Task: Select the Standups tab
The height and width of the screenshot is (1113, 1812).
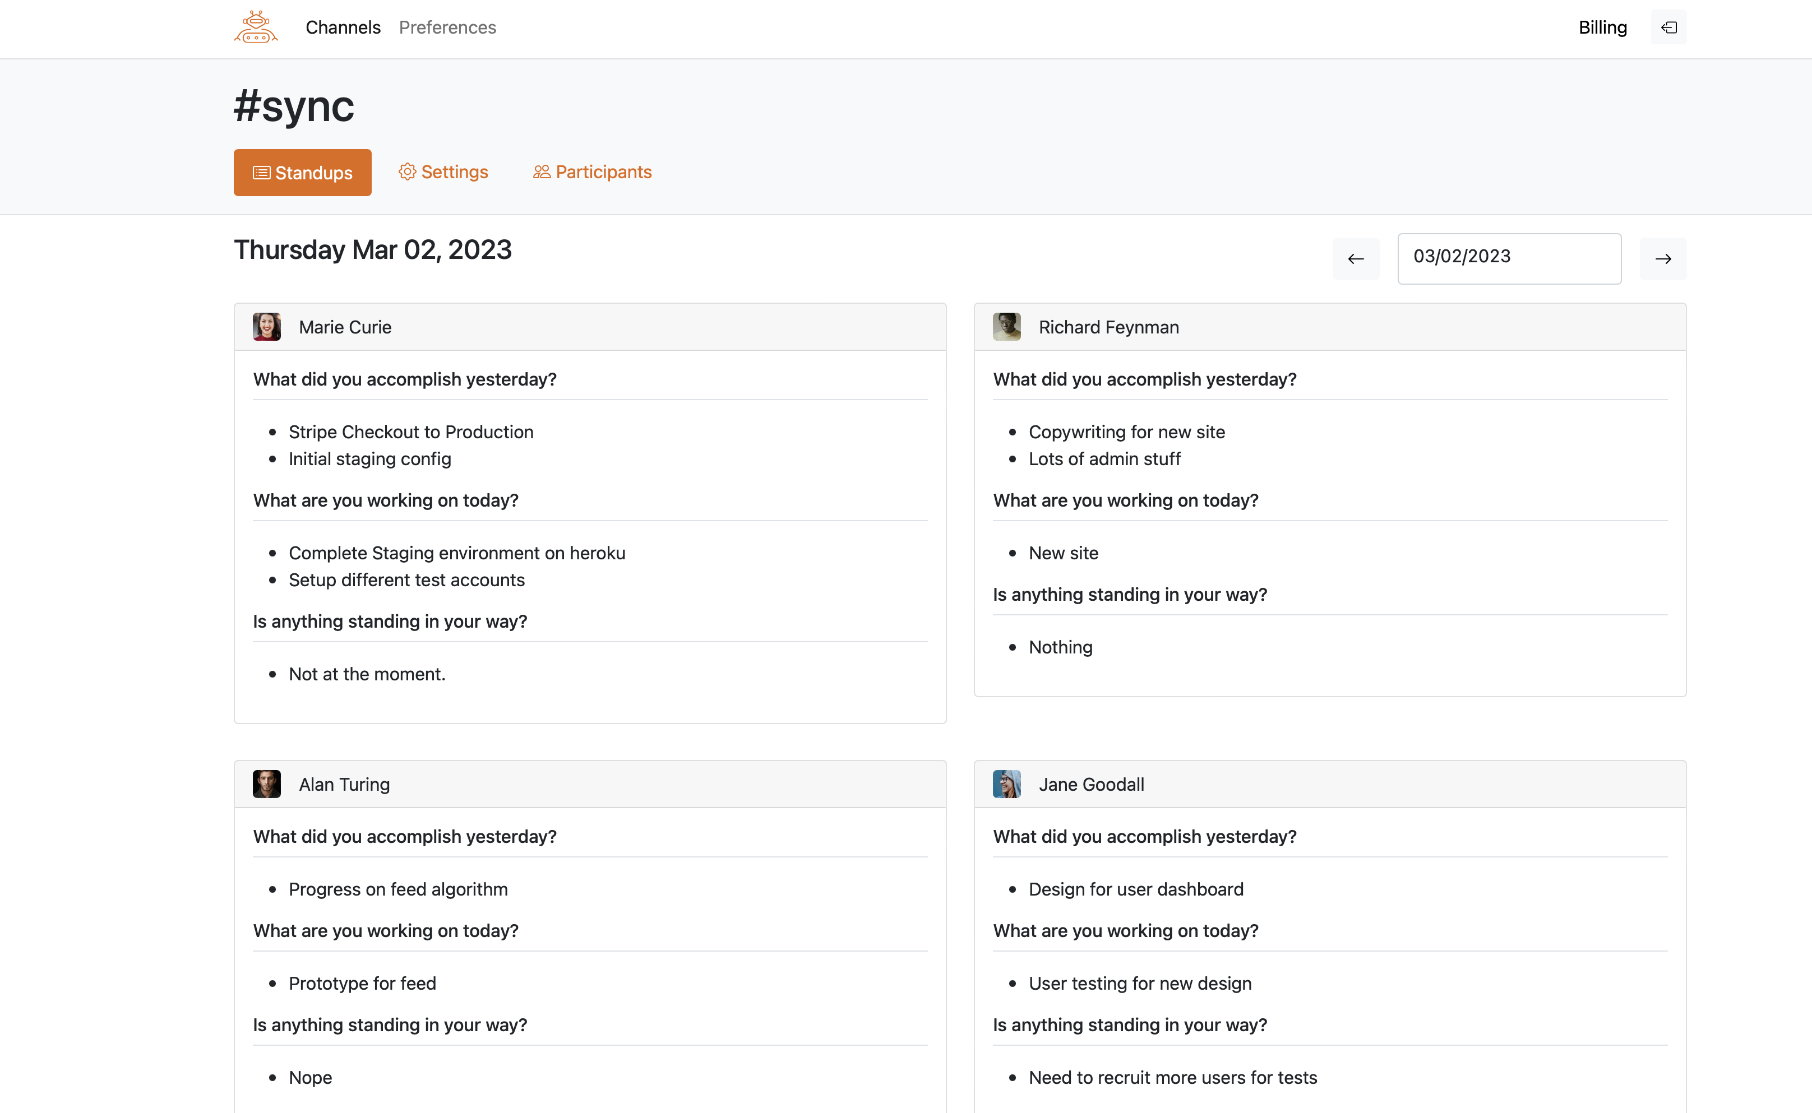Action: point(303,172)
